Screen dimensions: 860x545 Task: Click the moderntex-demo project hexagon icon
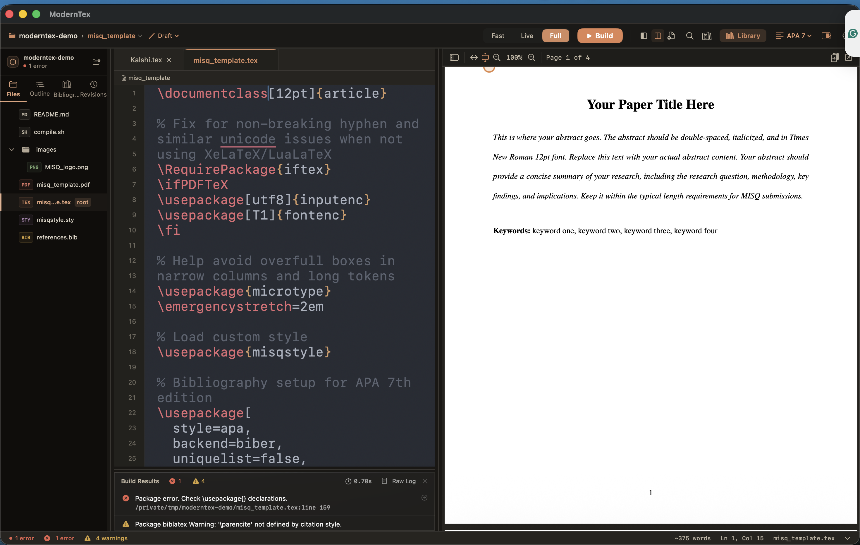pyautogui.click(x=13, y=62)
